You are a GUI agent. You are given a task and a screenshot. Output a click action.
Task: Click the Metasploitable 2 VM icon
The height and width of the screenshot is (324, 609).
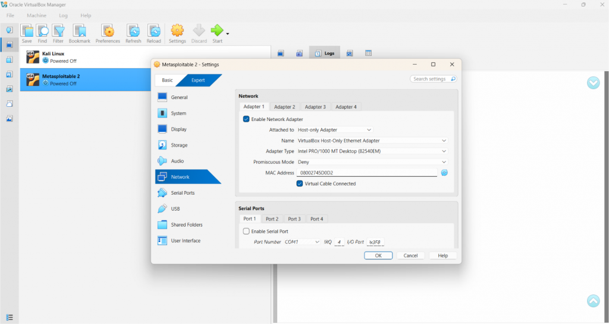[x=33, y=80]
